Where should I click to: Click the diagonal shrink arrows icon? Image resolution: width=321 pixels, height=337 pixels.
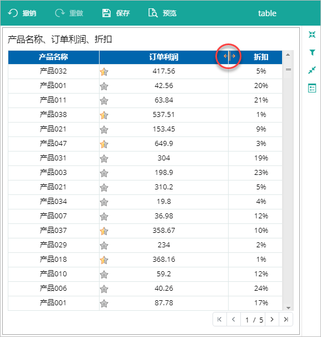[x=312, y=70]
